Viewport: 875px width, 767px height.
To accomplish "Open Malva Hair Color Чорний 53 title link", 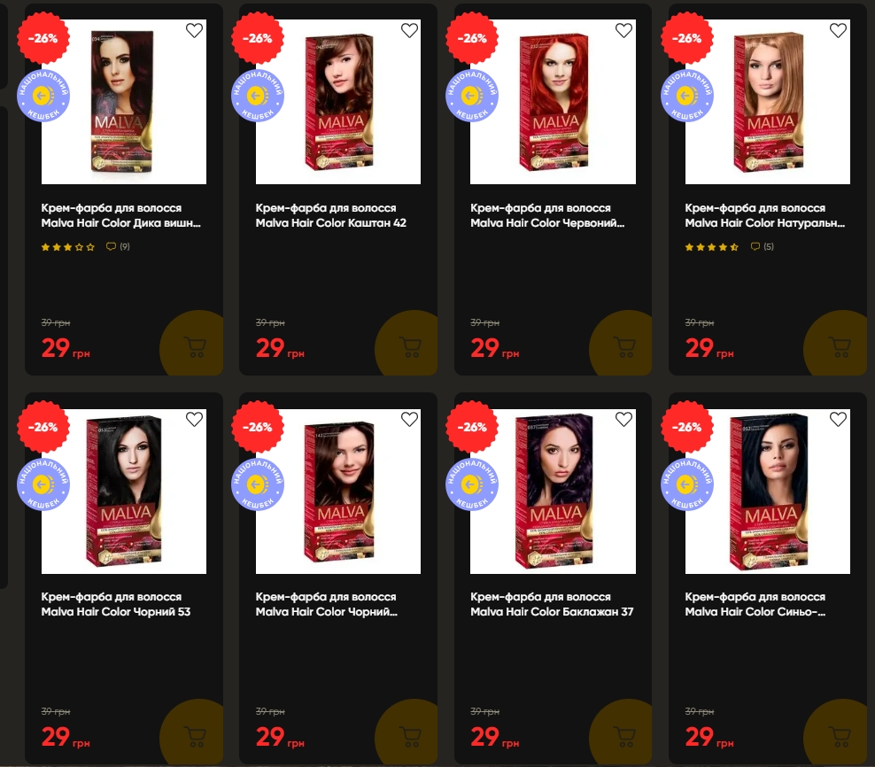I will tap(116, 604).
